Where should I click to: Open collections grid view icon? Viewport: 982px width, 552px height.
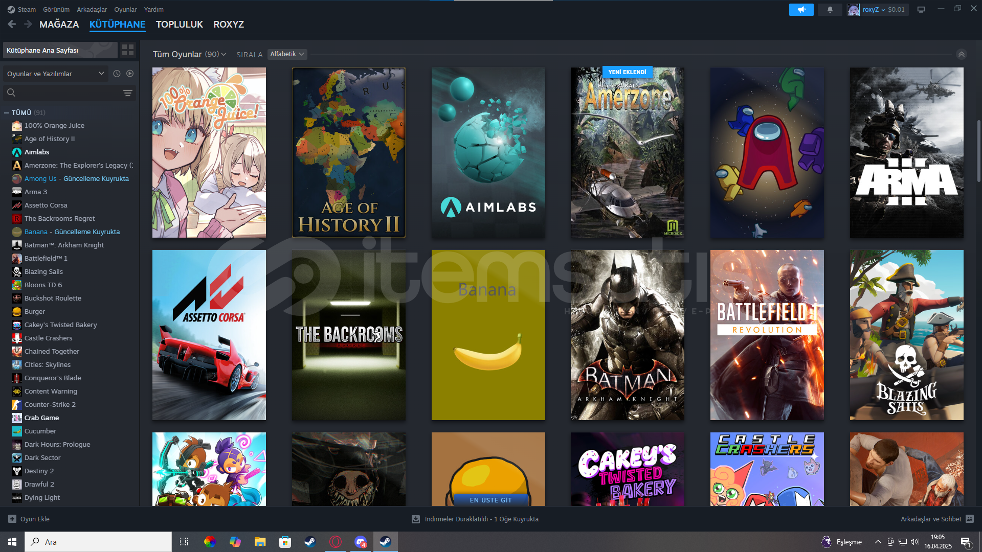click(x=128, y=50)
